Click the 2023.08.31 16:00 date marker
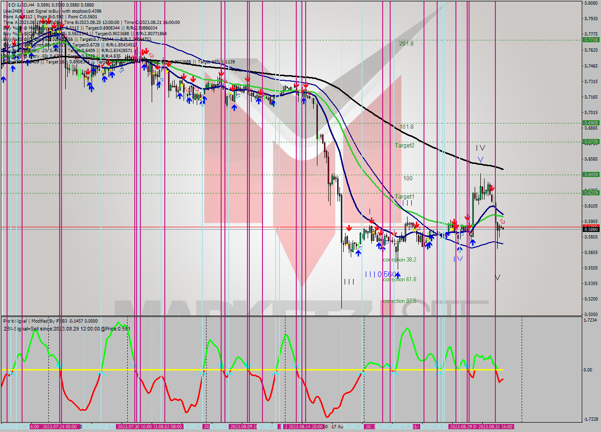The height and width of the screenshot is (432, 601). [x=495, y=427]
